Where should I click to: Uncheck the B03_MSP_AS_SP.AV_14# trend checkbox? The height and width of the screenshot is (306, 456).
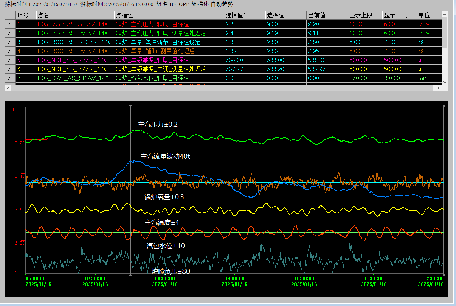[9, 24]
